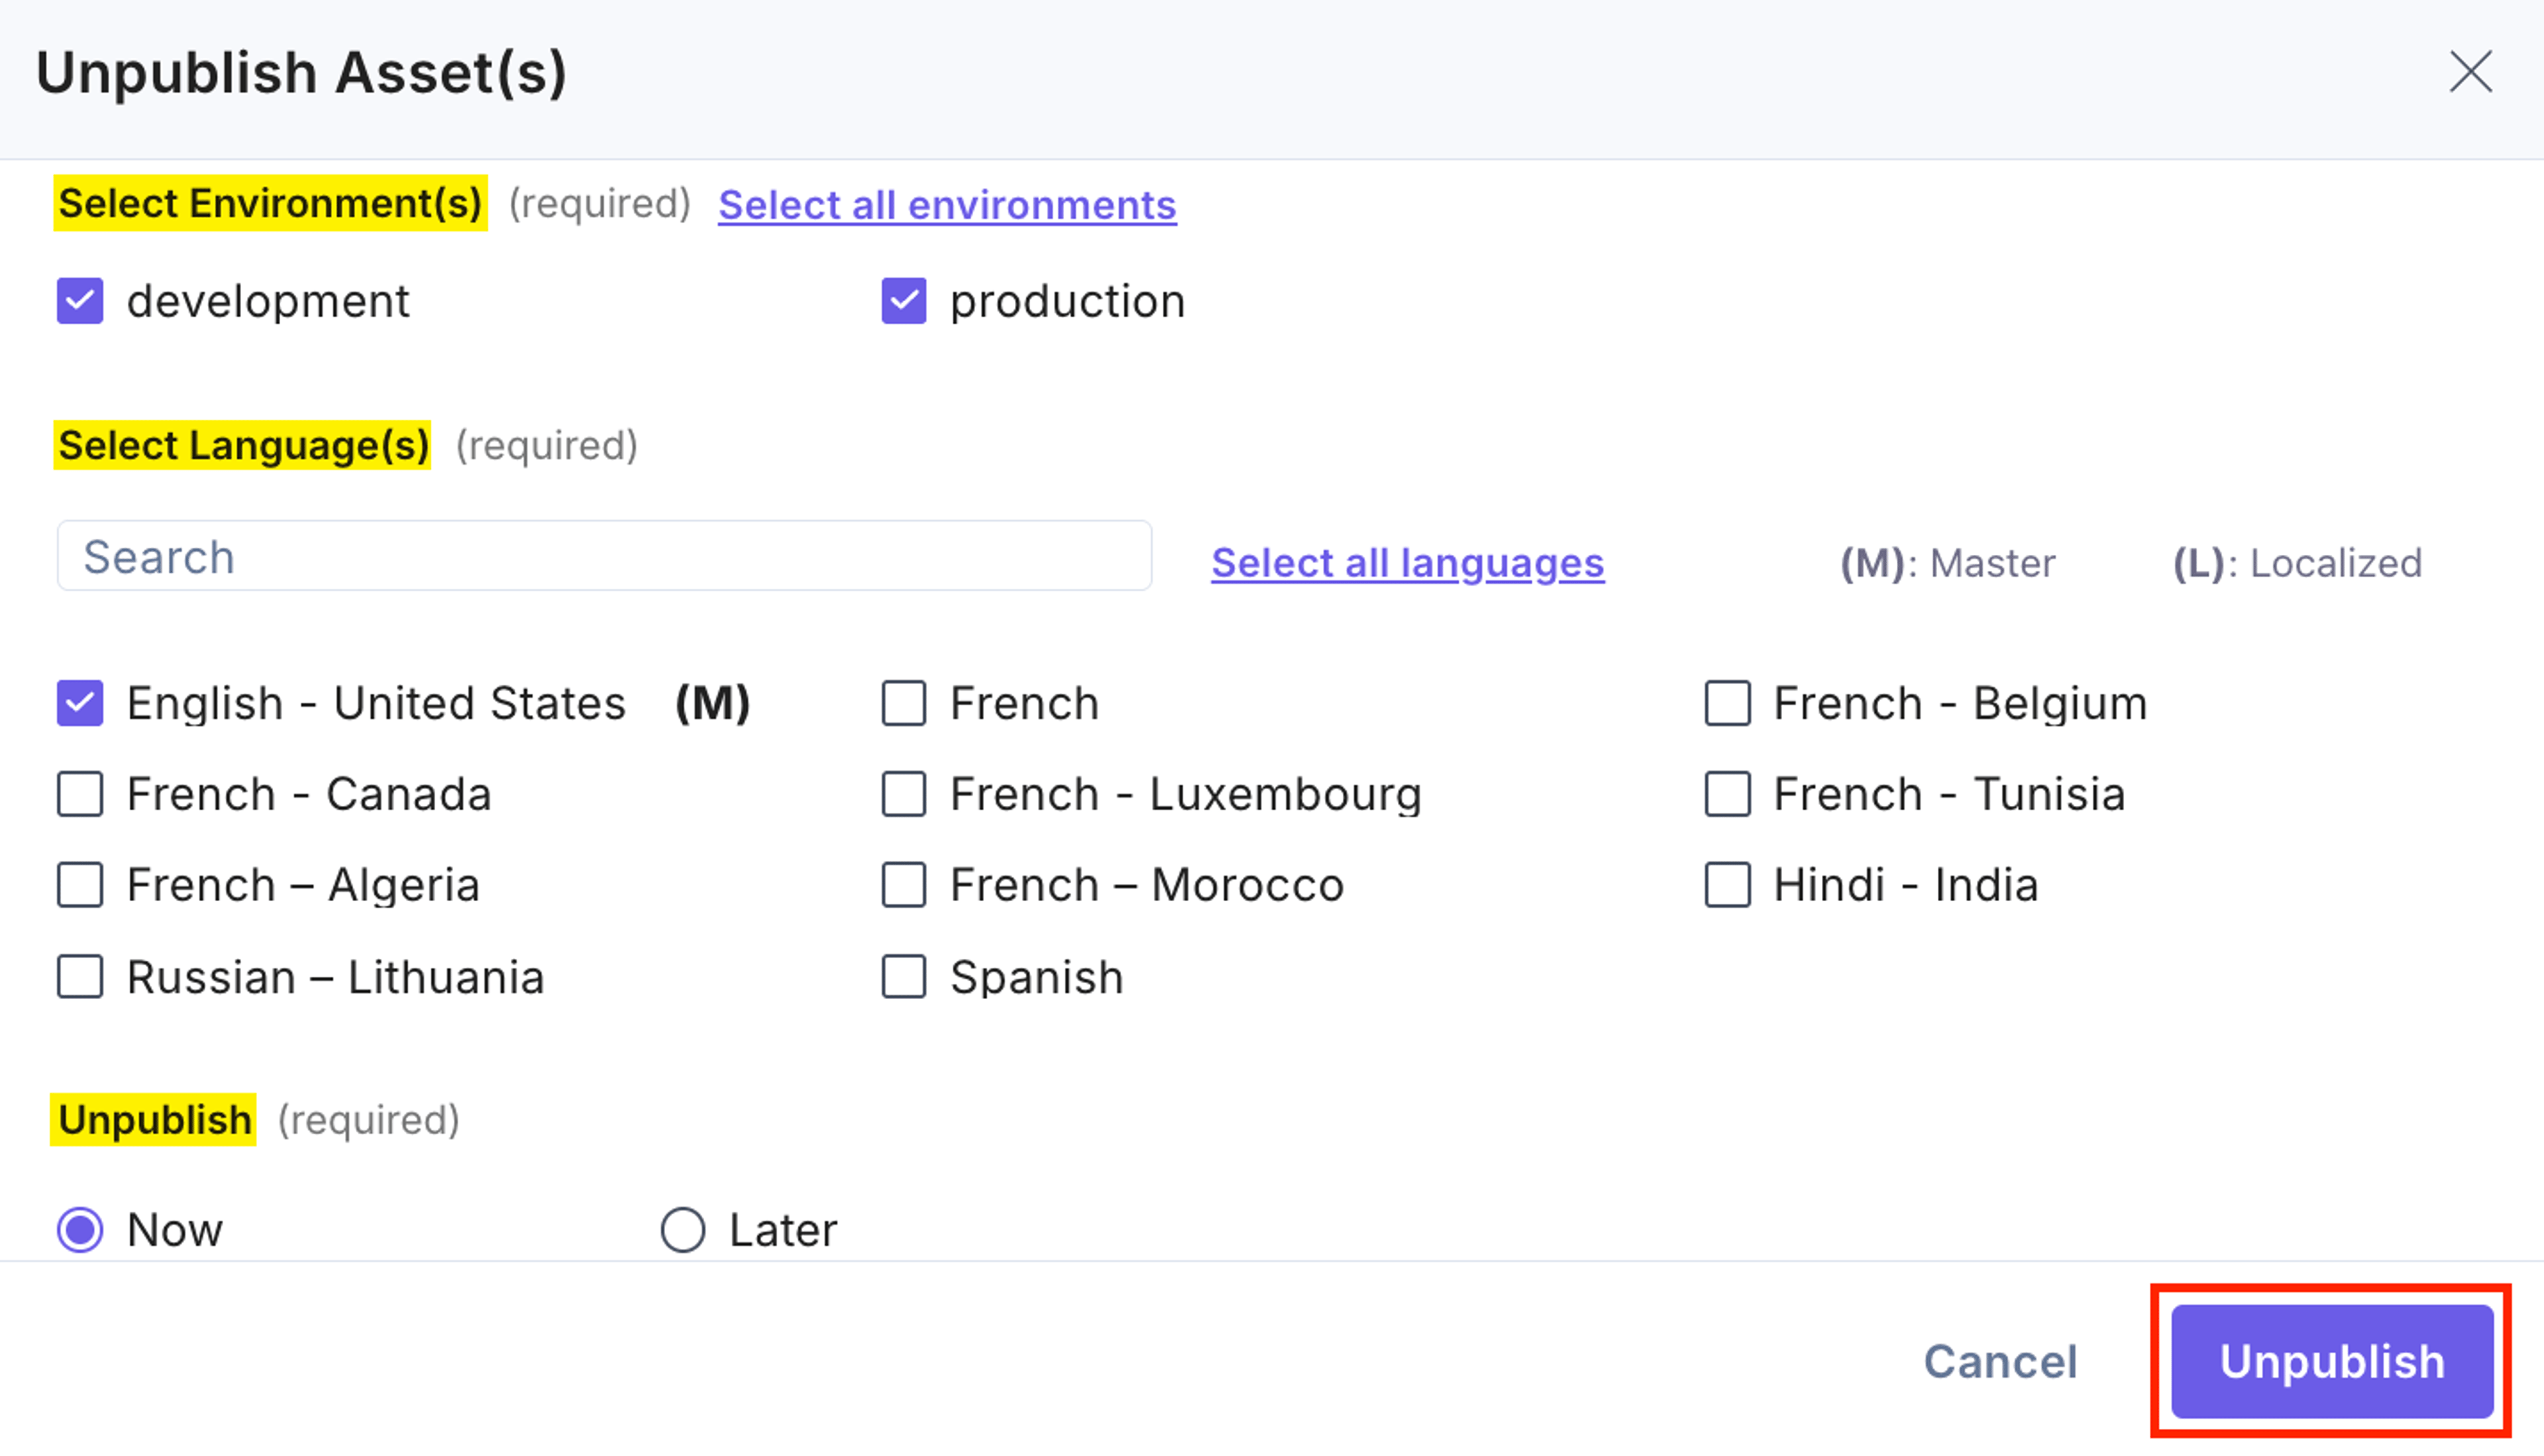Uncheck English - United States language
Viewport: 2544px width, 1456px height.
click(80, 703)
